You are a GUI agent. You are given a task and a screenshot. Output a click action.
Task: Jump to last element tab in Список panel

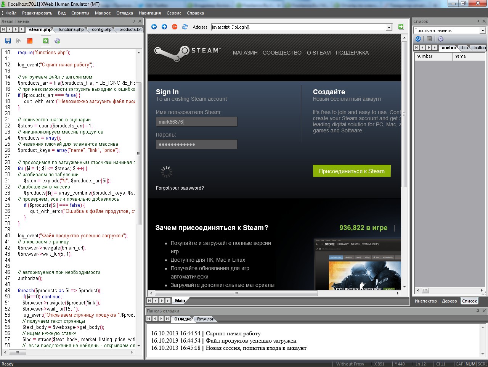[435, 48]
